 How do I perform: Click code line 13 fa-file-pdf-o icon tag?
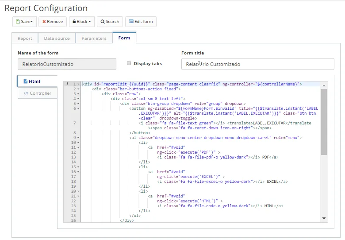click(x=208, y=157)
